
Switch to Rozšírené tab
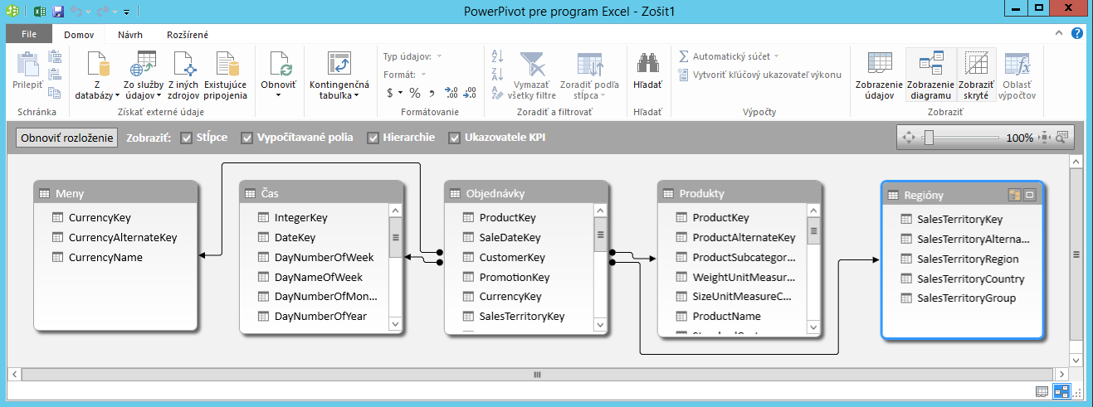point(188,35)
